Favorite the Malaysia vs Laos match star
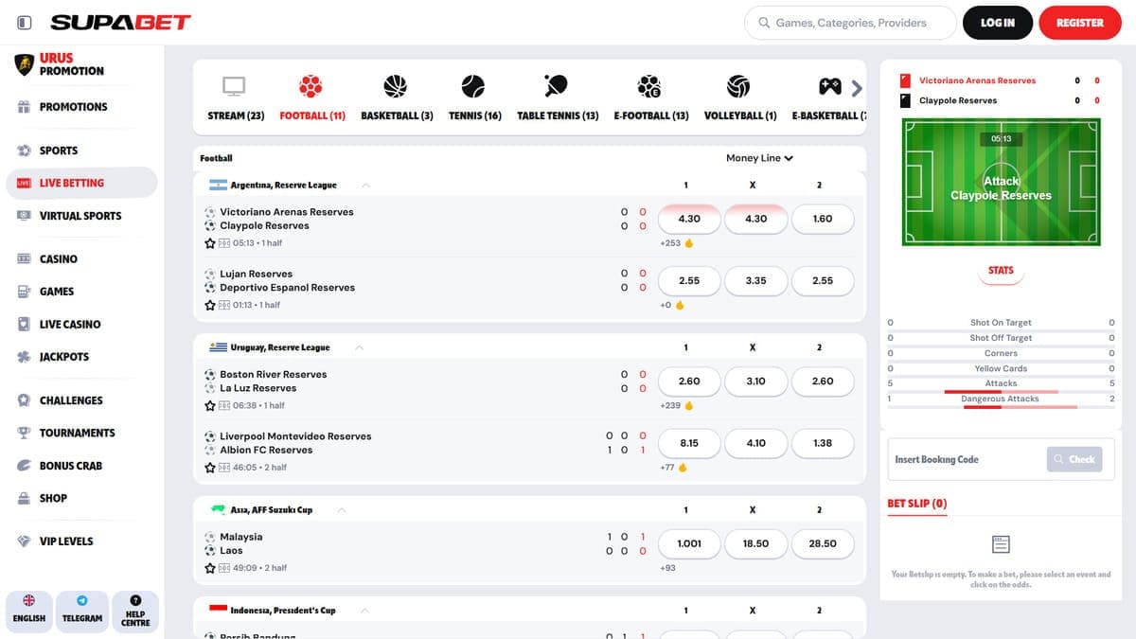The width and height of the screenshot is (1136, 639). [210, 568]
